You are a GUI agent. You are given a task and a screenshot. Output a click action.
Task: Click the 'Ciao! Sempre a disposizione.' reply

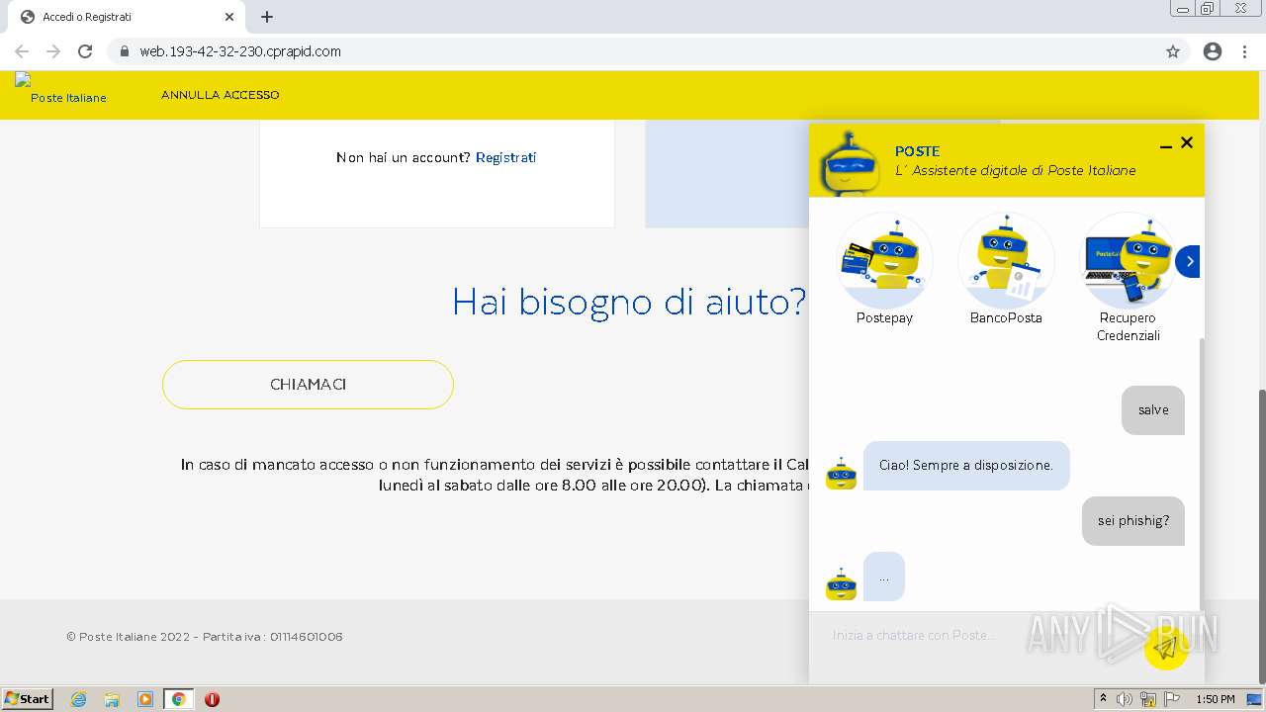966,466
